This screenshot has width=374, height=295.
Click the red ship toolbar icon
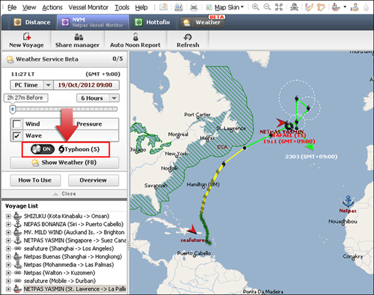tap(336, 7)
